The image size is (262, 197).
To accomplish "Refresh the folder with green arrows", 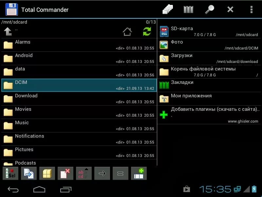I will tap(147, 31).
